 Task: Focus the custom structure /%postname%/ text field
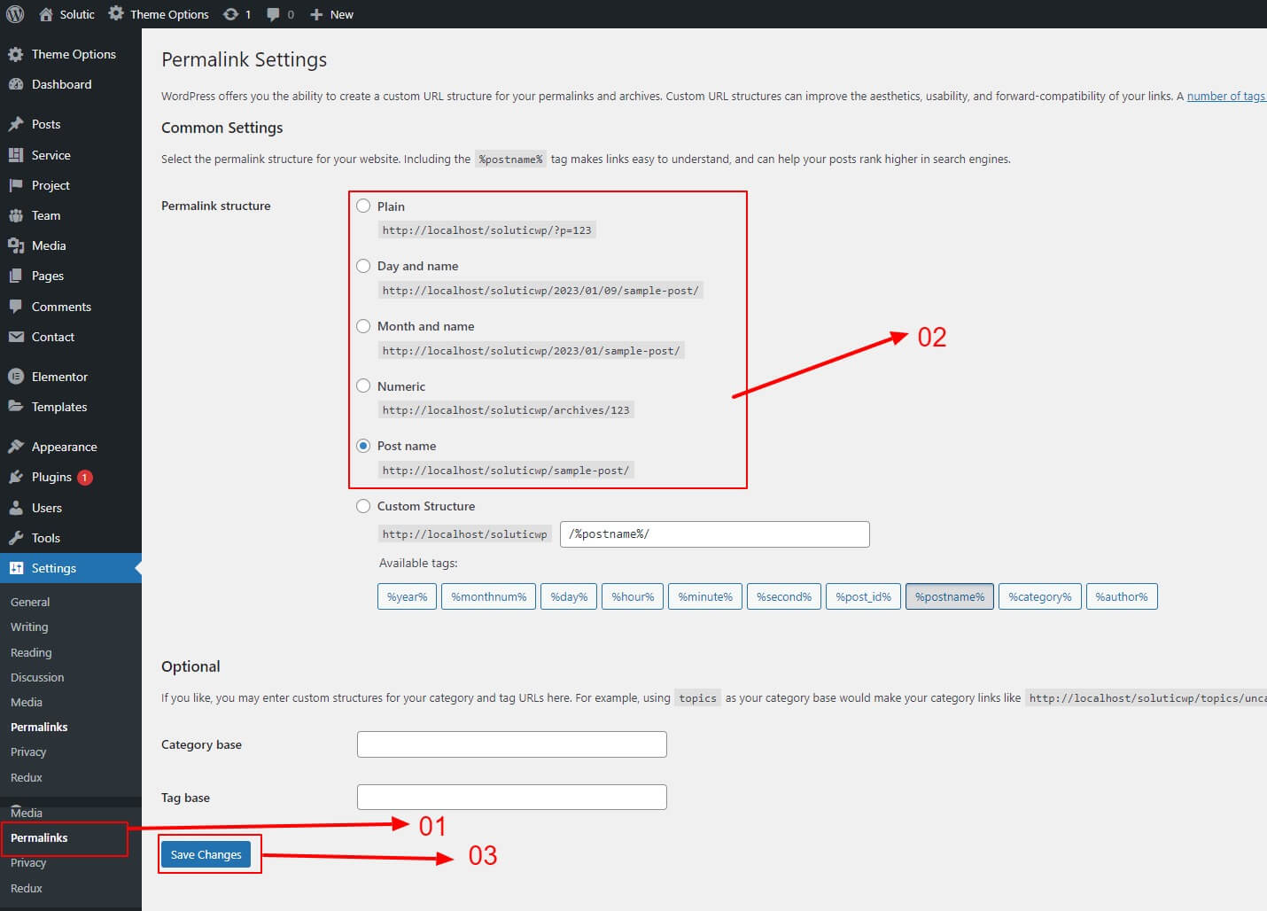(x=714, y=534)
